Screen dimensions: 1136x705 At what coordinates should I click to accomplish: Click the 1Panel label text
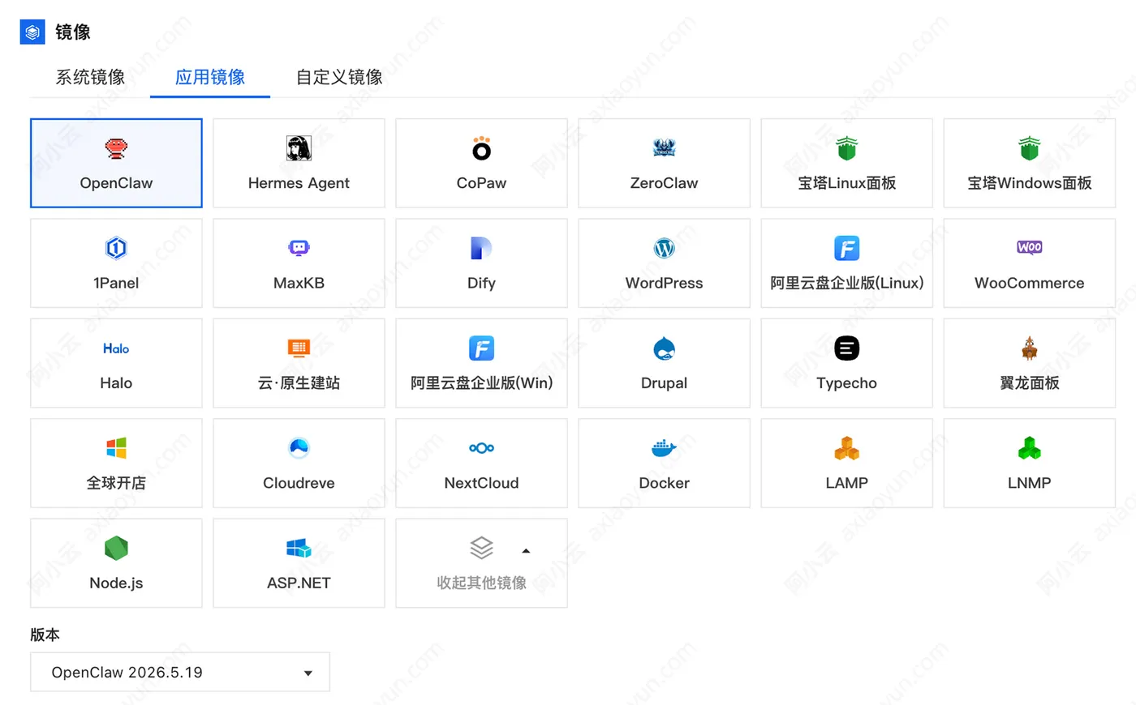[x=116, y=283]
